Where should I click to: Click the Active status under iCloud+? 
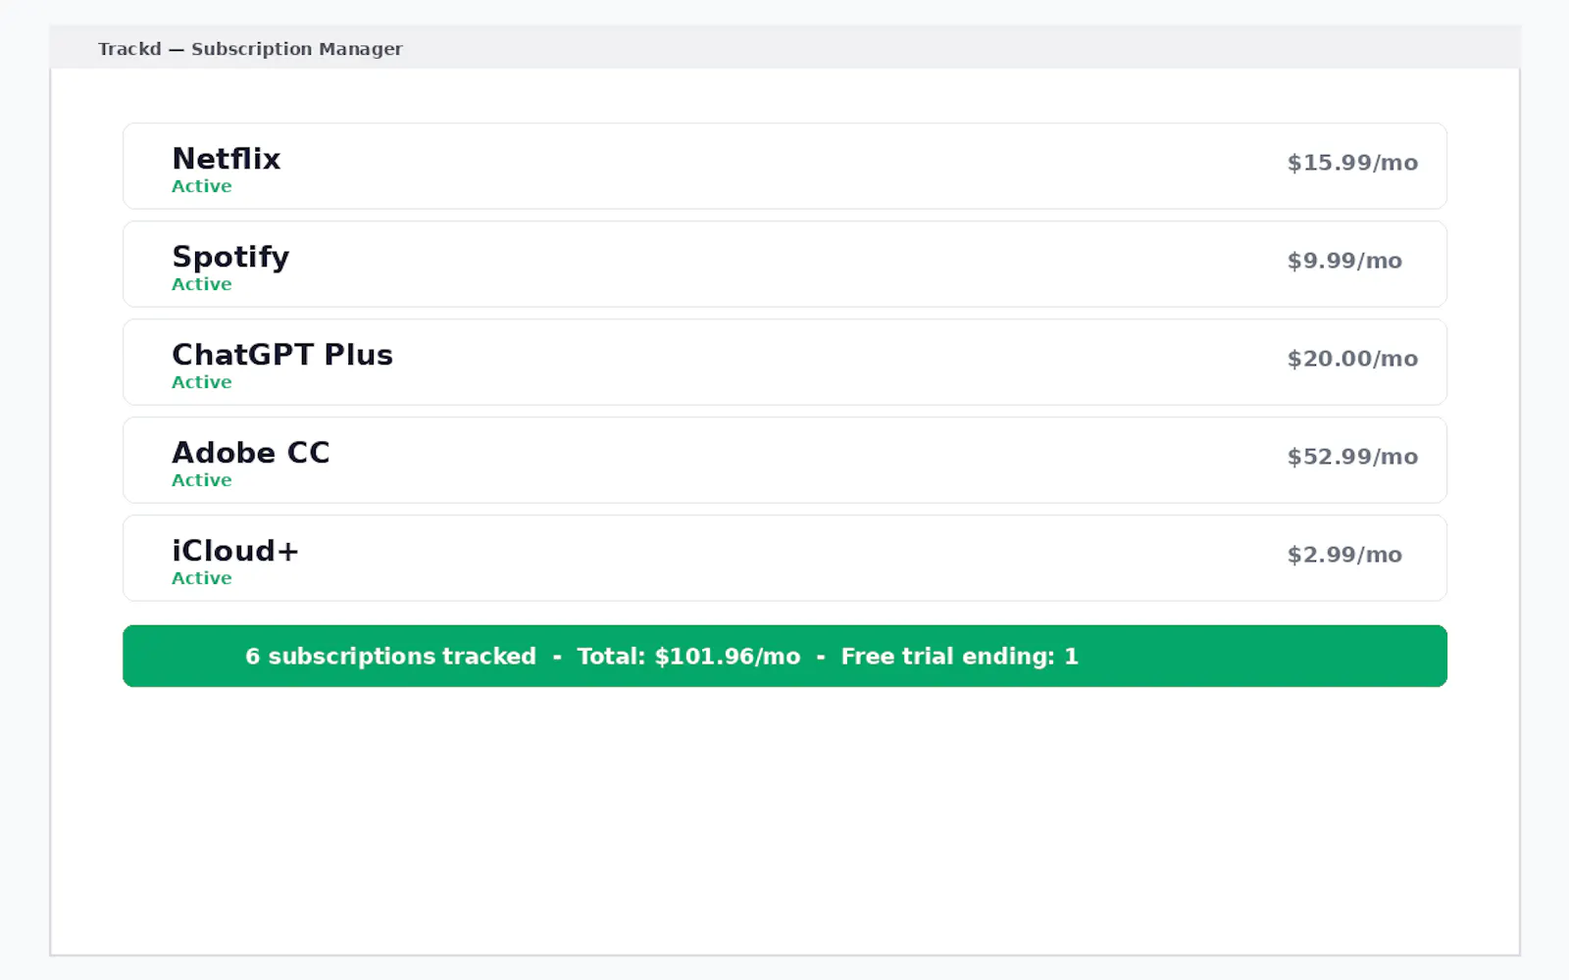point(202,578)
